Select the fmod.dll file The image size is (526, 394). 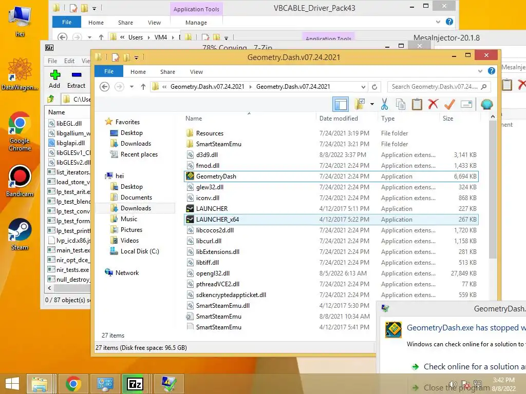click(331, 166)
